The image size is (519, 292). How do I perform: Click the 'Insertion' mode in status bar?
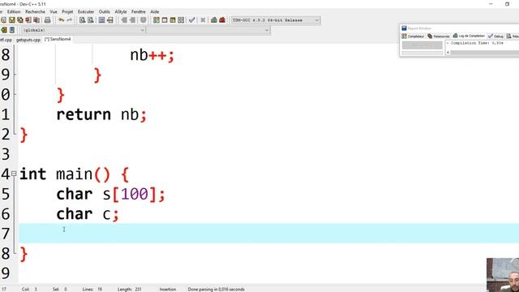168,289
